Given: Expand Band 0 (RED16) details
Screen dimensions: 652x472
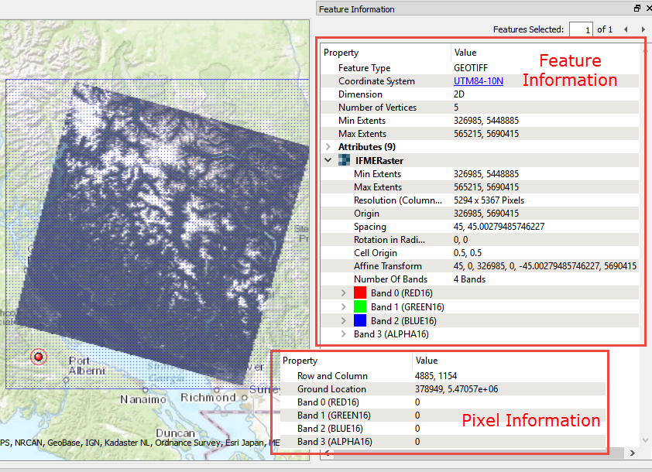Looking at the screenshot, I should (x=344, y=293).
